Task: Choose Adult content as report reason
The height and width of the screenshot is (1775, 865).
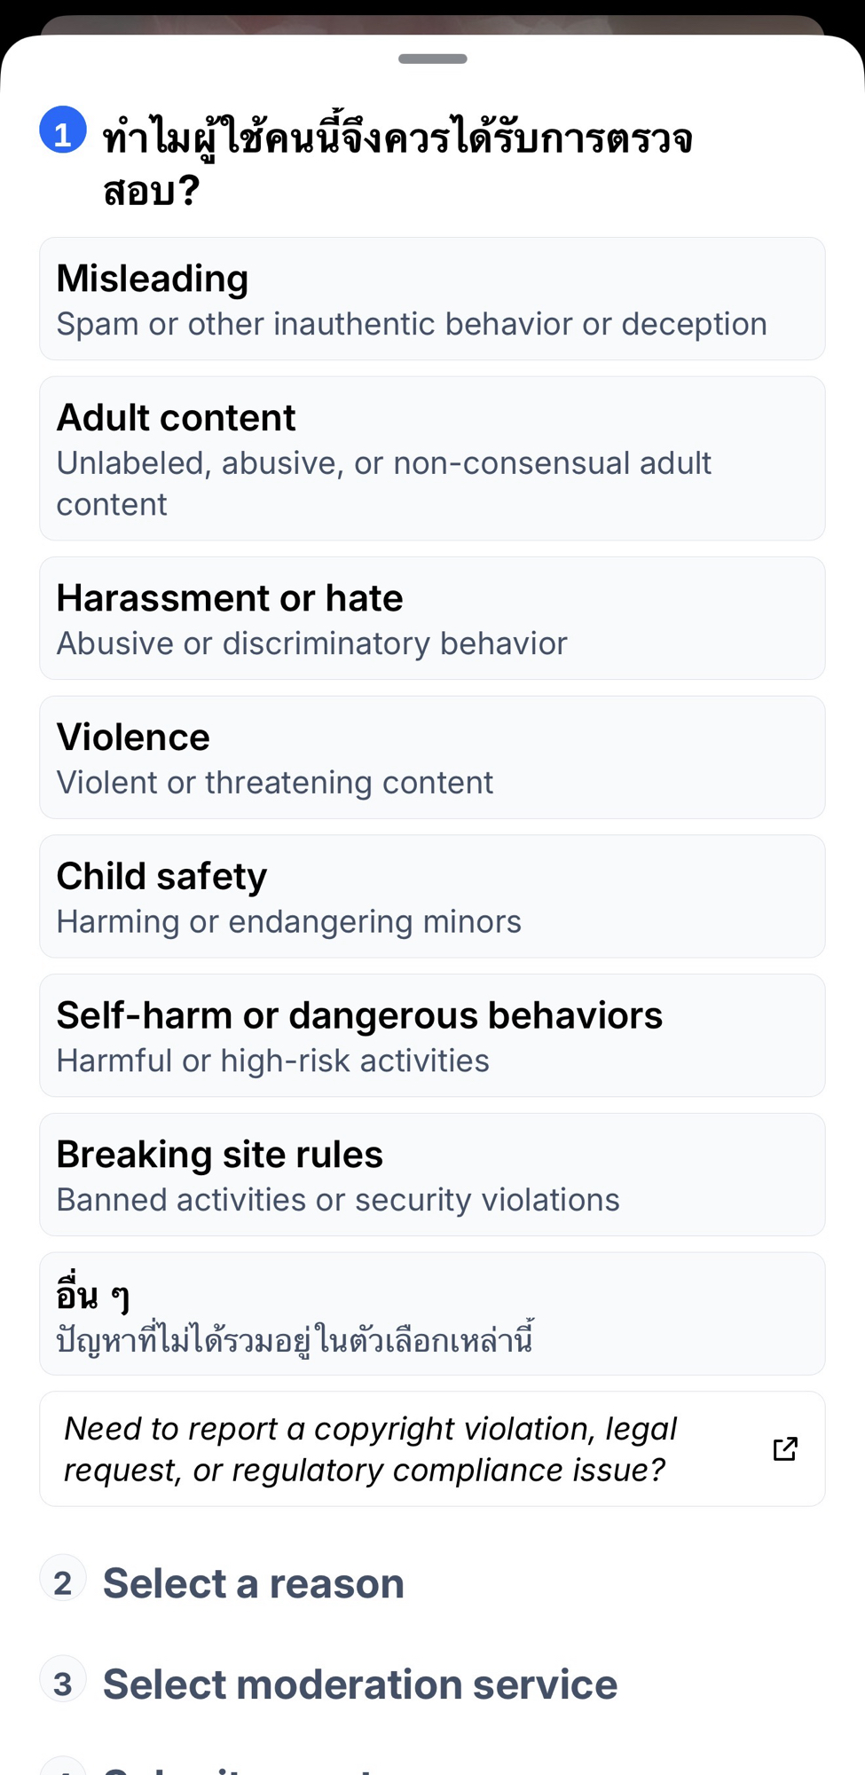Action: tap(432, 458)
